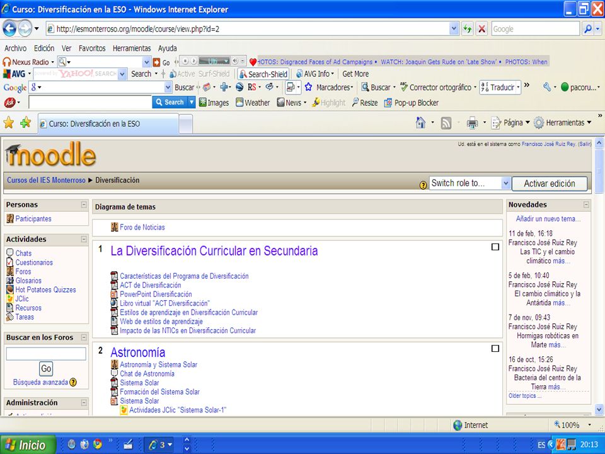Expand the Ask Search button dropdown arrow

[x=192, y=102]
